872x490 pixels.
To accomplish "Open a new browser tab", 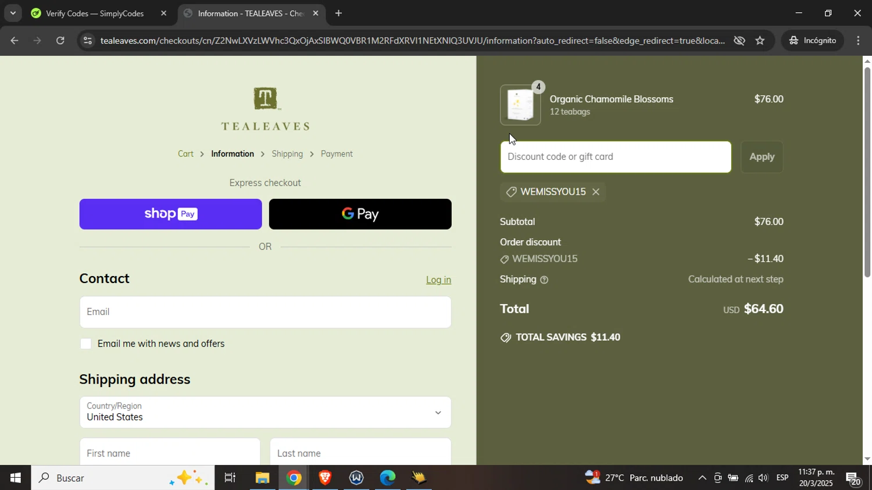I will click(x=338, y=13).
